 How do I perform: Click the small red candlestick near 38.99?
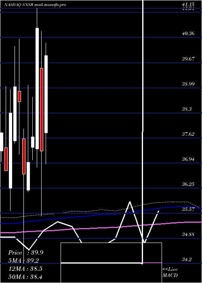19,96
